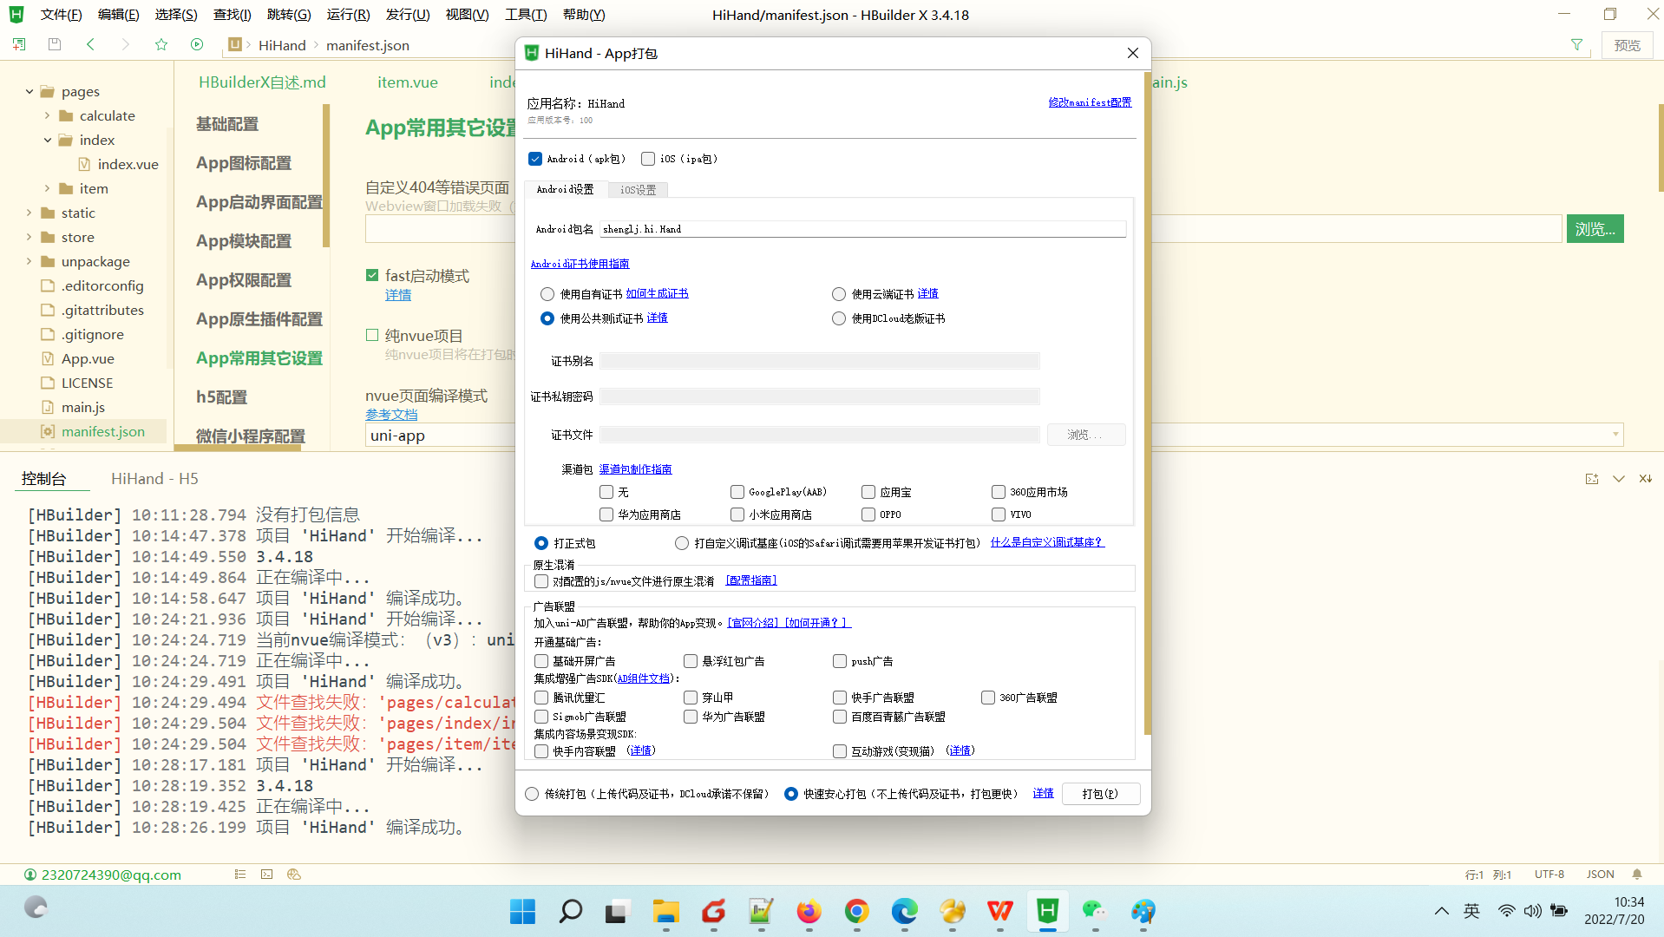The width and height of the screenshot is (1664, 937).
Task: Select App权限配置 in manifest sidebar
Action: (x=244, y=280)
